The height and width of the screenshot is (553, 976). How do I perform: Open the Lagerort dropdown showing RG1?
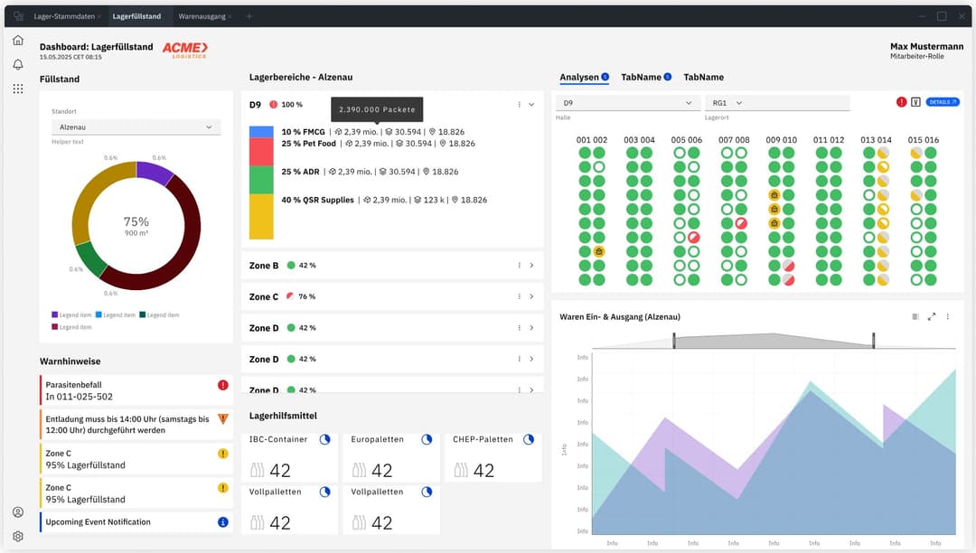click(x=779, y=102)
